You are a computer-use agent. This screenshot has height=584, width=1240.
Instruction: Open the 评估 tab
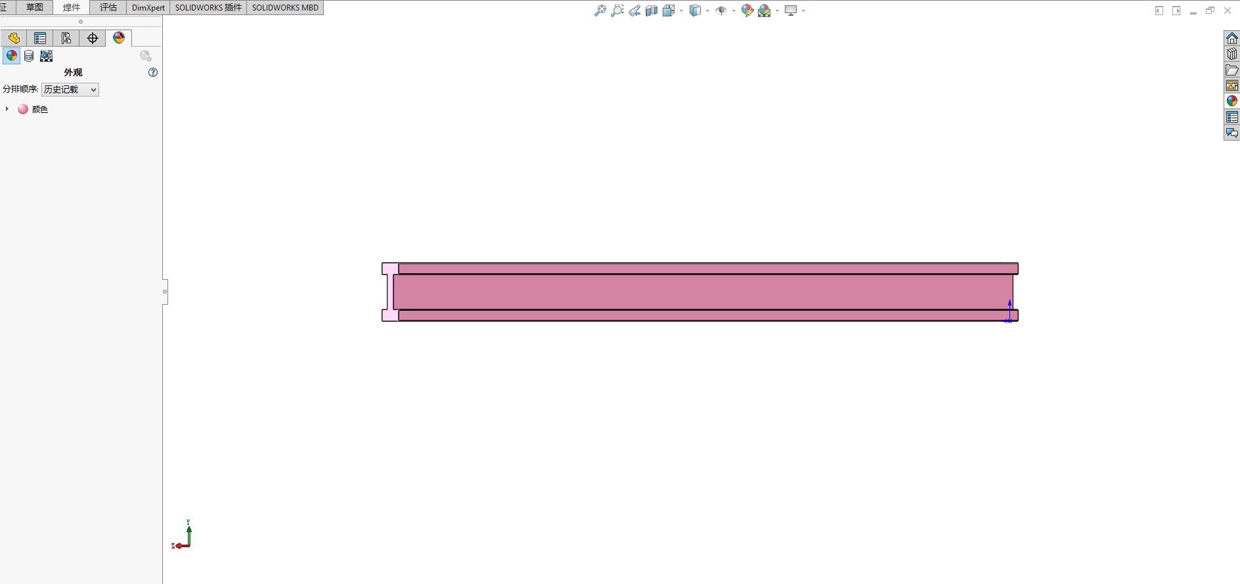pyautogui.click(x=108, y=7)
